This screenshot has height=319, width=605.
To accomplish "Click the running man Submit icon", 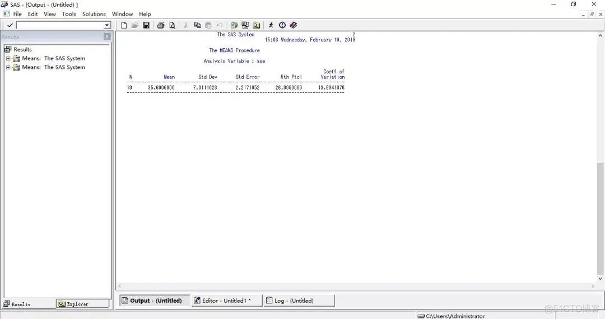I will pyautogui.click(x=271, y=25).
